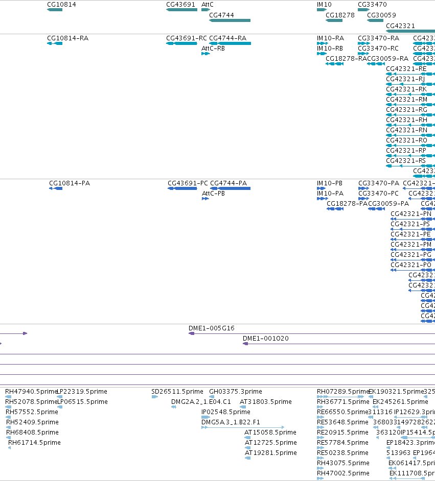The image size is (435, 481).
Task: Select transcript CG4744-RA
Action: 228,38
